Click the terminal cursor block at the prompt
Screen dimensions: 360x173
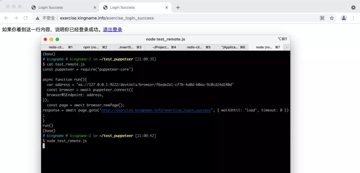[44, 146]
